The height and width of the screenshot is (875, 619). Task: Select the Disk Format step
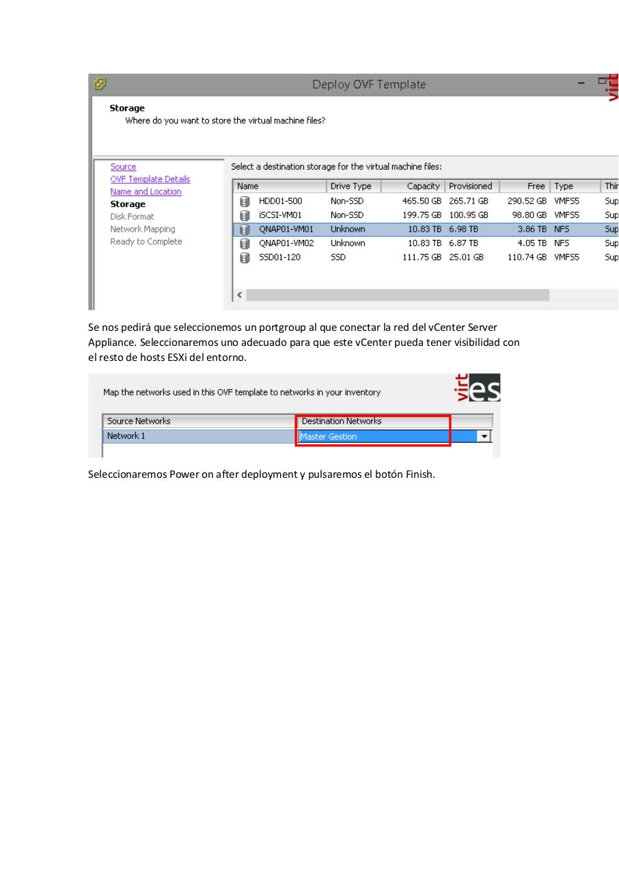click(x=133, y=216)
